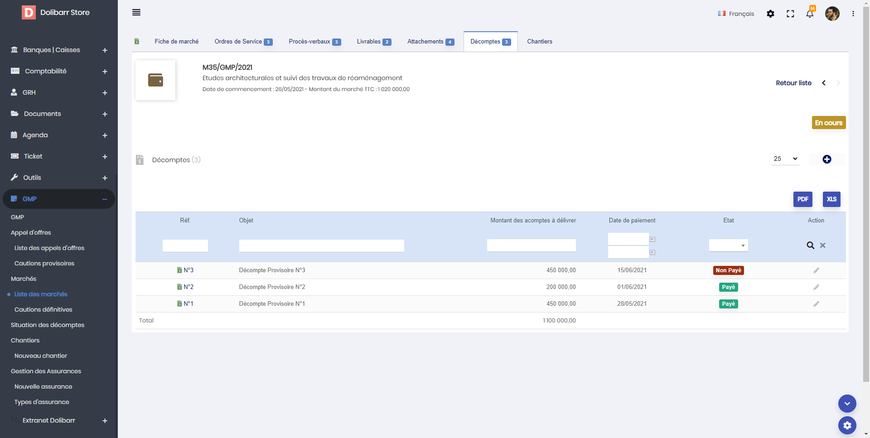Expand the Comptabilité sidebar menu

click(105, 72)
